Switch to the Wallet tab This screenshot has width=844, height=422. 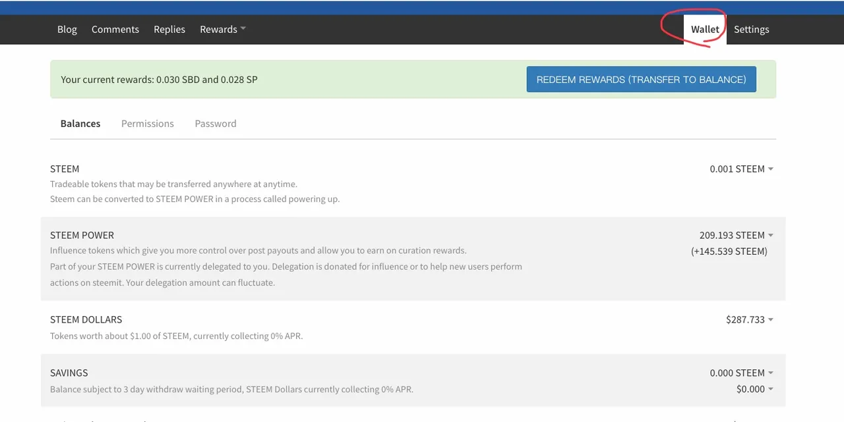(x=705, y=30)
